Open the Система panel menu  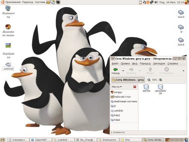click(x=40, y=2)
